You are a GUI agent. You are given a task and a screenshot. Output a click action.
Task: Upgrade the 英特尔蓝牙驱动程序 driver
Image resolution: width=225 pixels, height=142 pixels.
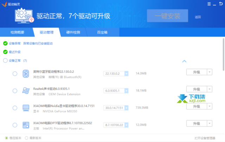(x=197, y=72)
